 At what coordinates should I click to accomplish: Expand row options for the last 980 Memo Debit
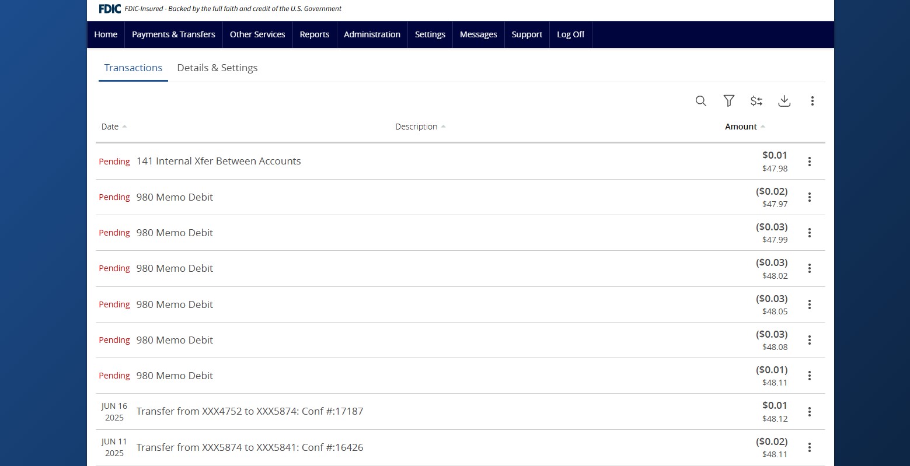click(x=810, y=376)
